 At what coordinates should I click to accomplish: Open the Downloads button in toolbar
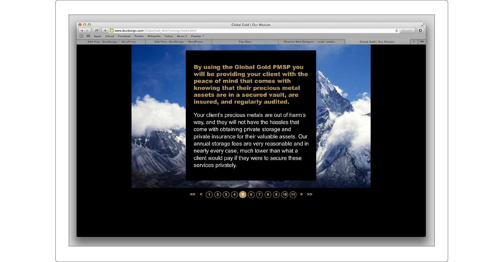(x=420, y=31)
